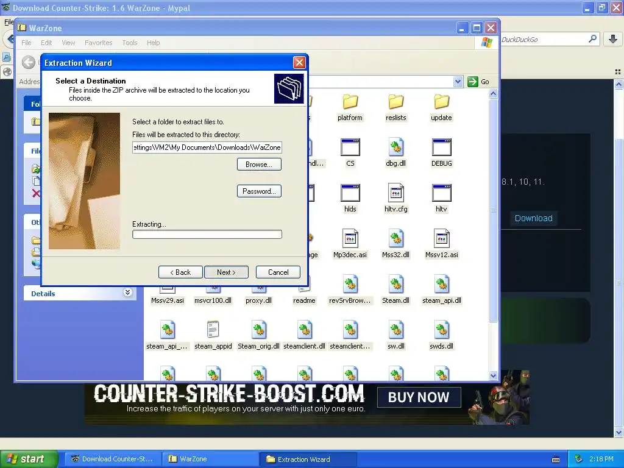Select the readme file label

304,300
